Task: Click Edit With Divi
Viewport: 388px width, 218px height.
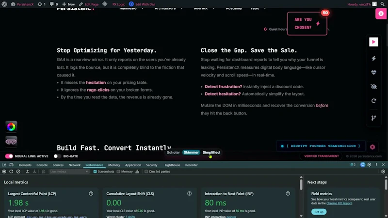Action: click(142, 4)
